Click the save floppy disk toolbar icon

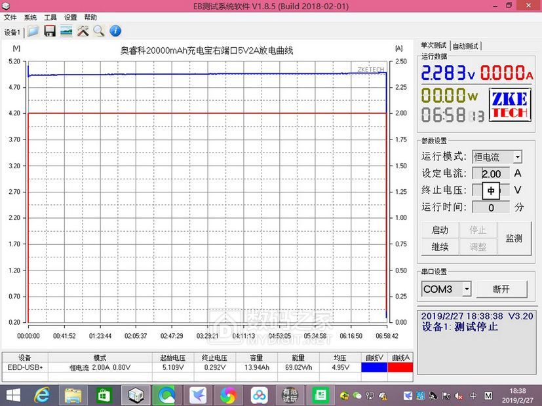49,31
